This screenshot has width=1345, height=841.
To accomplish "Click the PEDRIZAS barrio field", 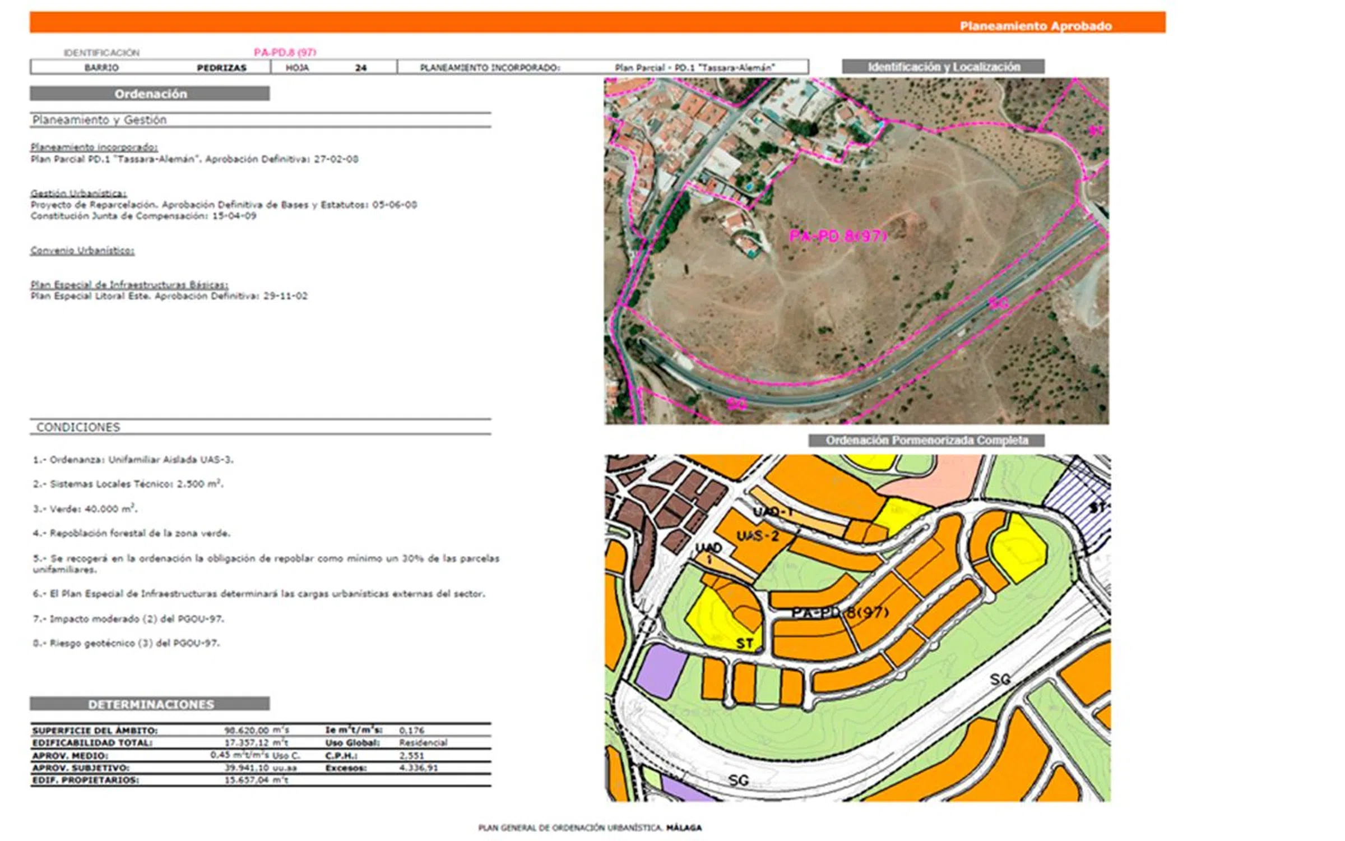I will click(x=221, y=68).
